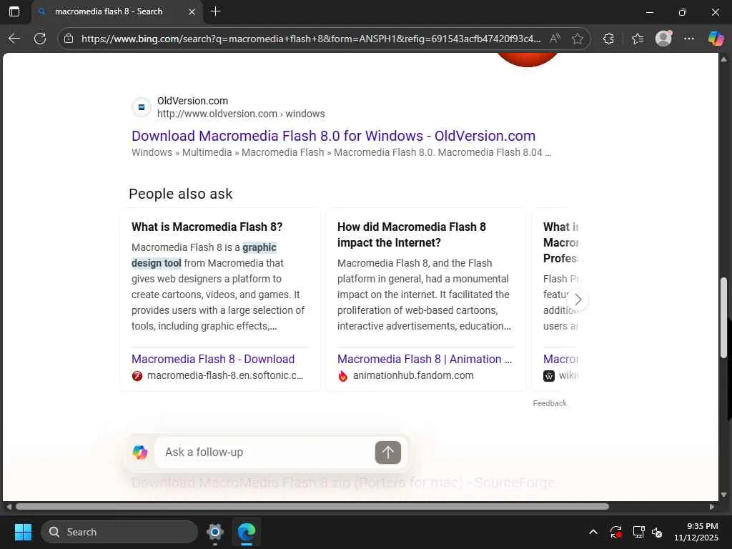Refresh the current page
The image size is (732, 549).
point(40,39)
